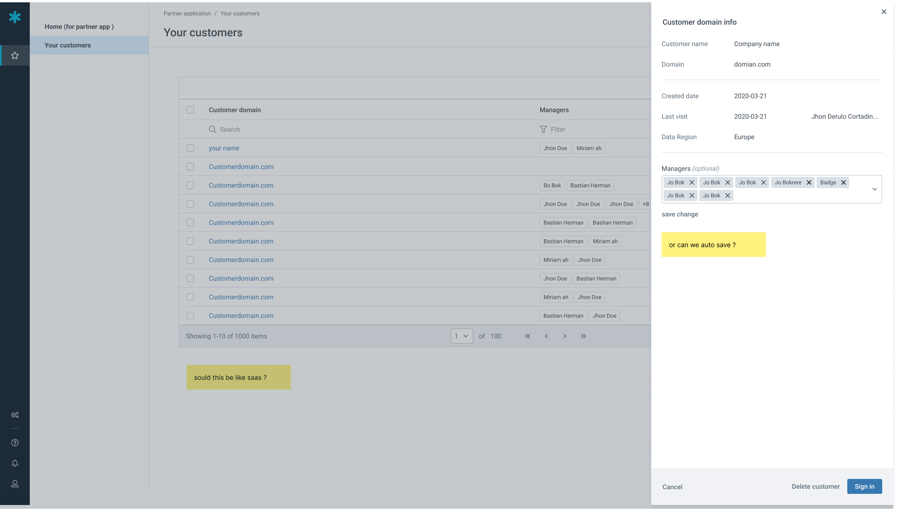Open the help question mark icon
This screenshot has width=898, height=512.
pyautogui.click(x=15, y=443)
